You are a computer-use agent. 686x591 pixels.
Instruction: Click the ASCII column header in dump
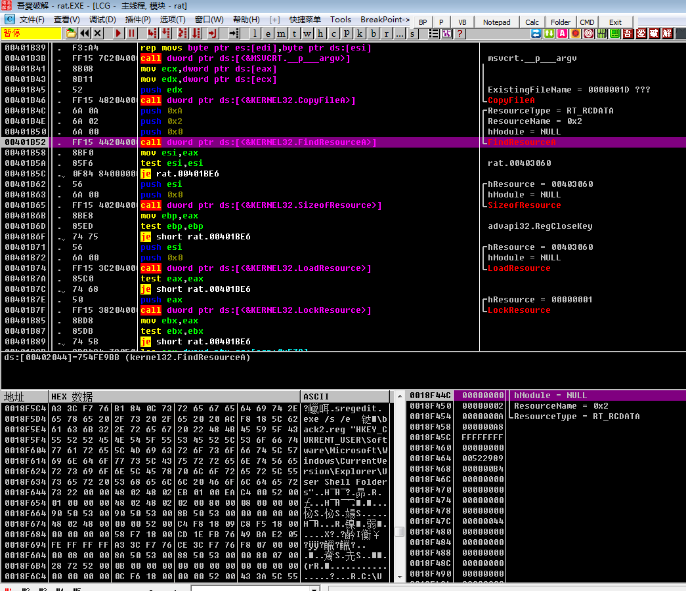coord(345,396)
